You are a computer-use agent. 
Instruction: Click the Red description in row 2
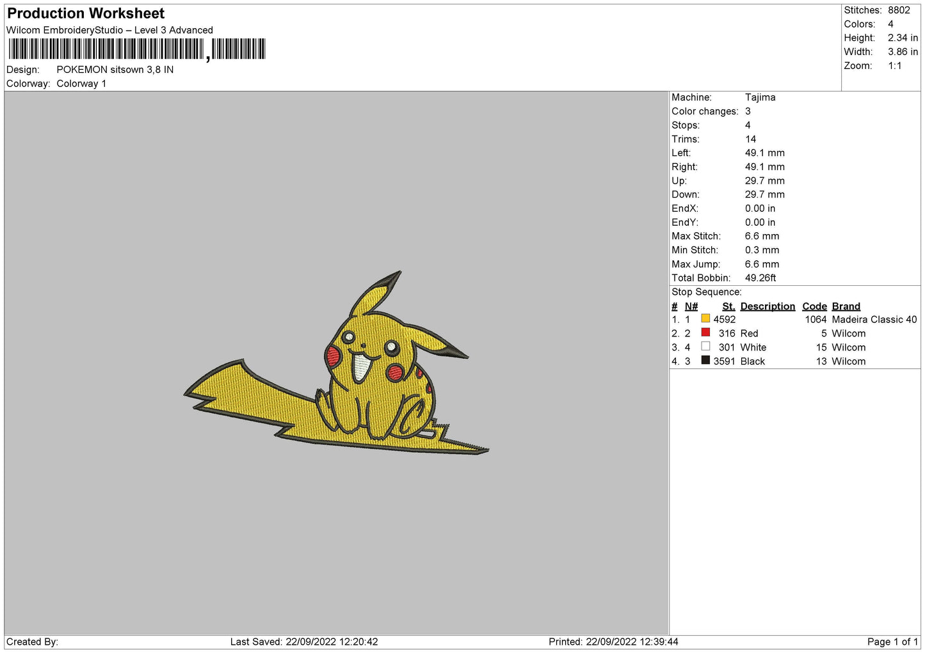point(749,334)
